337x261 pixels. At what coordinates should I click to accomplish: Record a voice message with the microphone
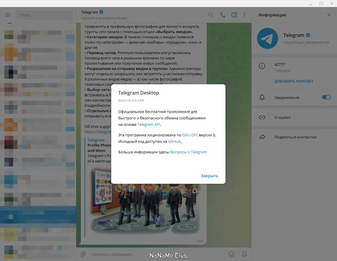(244, 254)
